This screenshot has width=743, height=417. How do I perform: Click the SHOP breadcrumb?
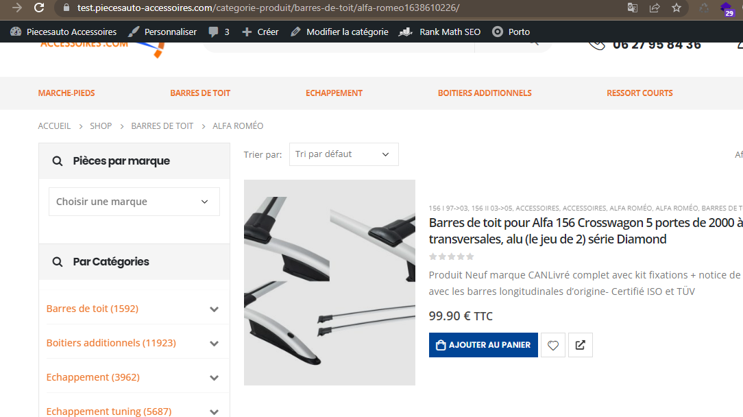pos(101,126)
